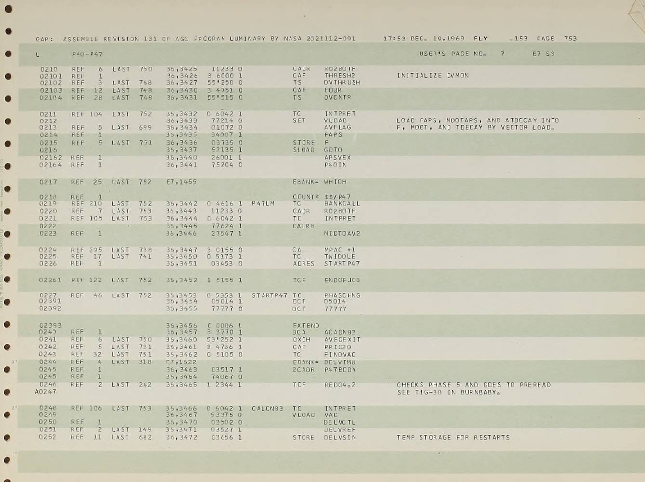Click the operand 'DVTHRUSH'
The image size is (645, 482).
(342, 82)
